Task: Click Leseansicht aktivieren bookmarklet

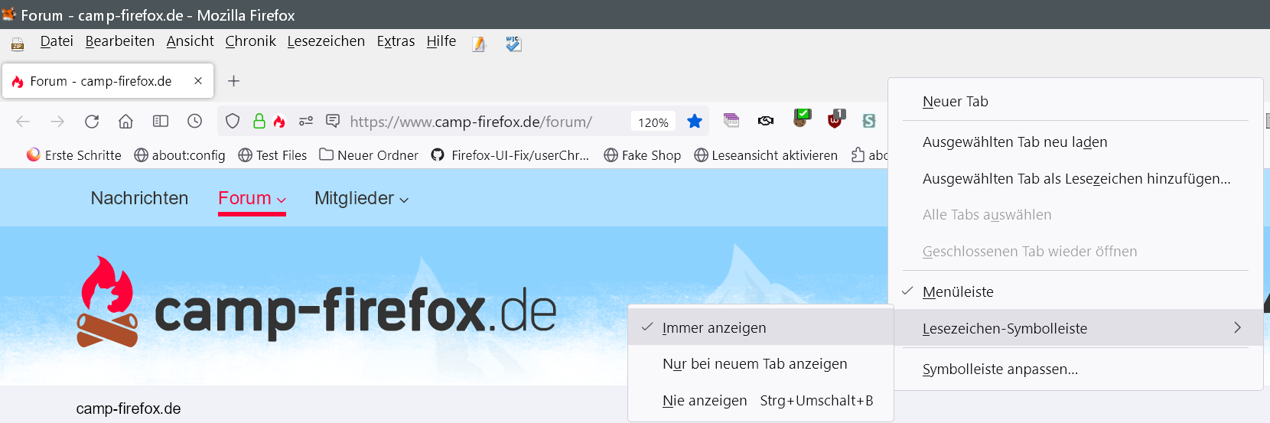Action: [766, 155]
